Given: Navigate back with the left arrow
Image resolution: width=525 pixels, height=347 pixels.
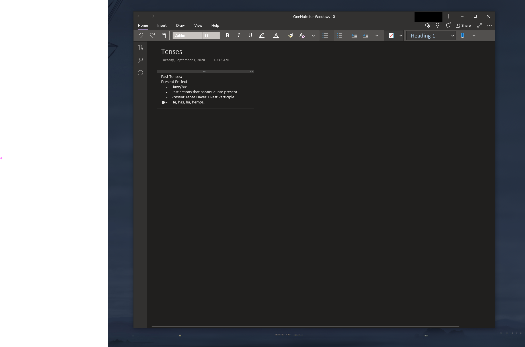Looking at the screenshot, I should (140, 16).
